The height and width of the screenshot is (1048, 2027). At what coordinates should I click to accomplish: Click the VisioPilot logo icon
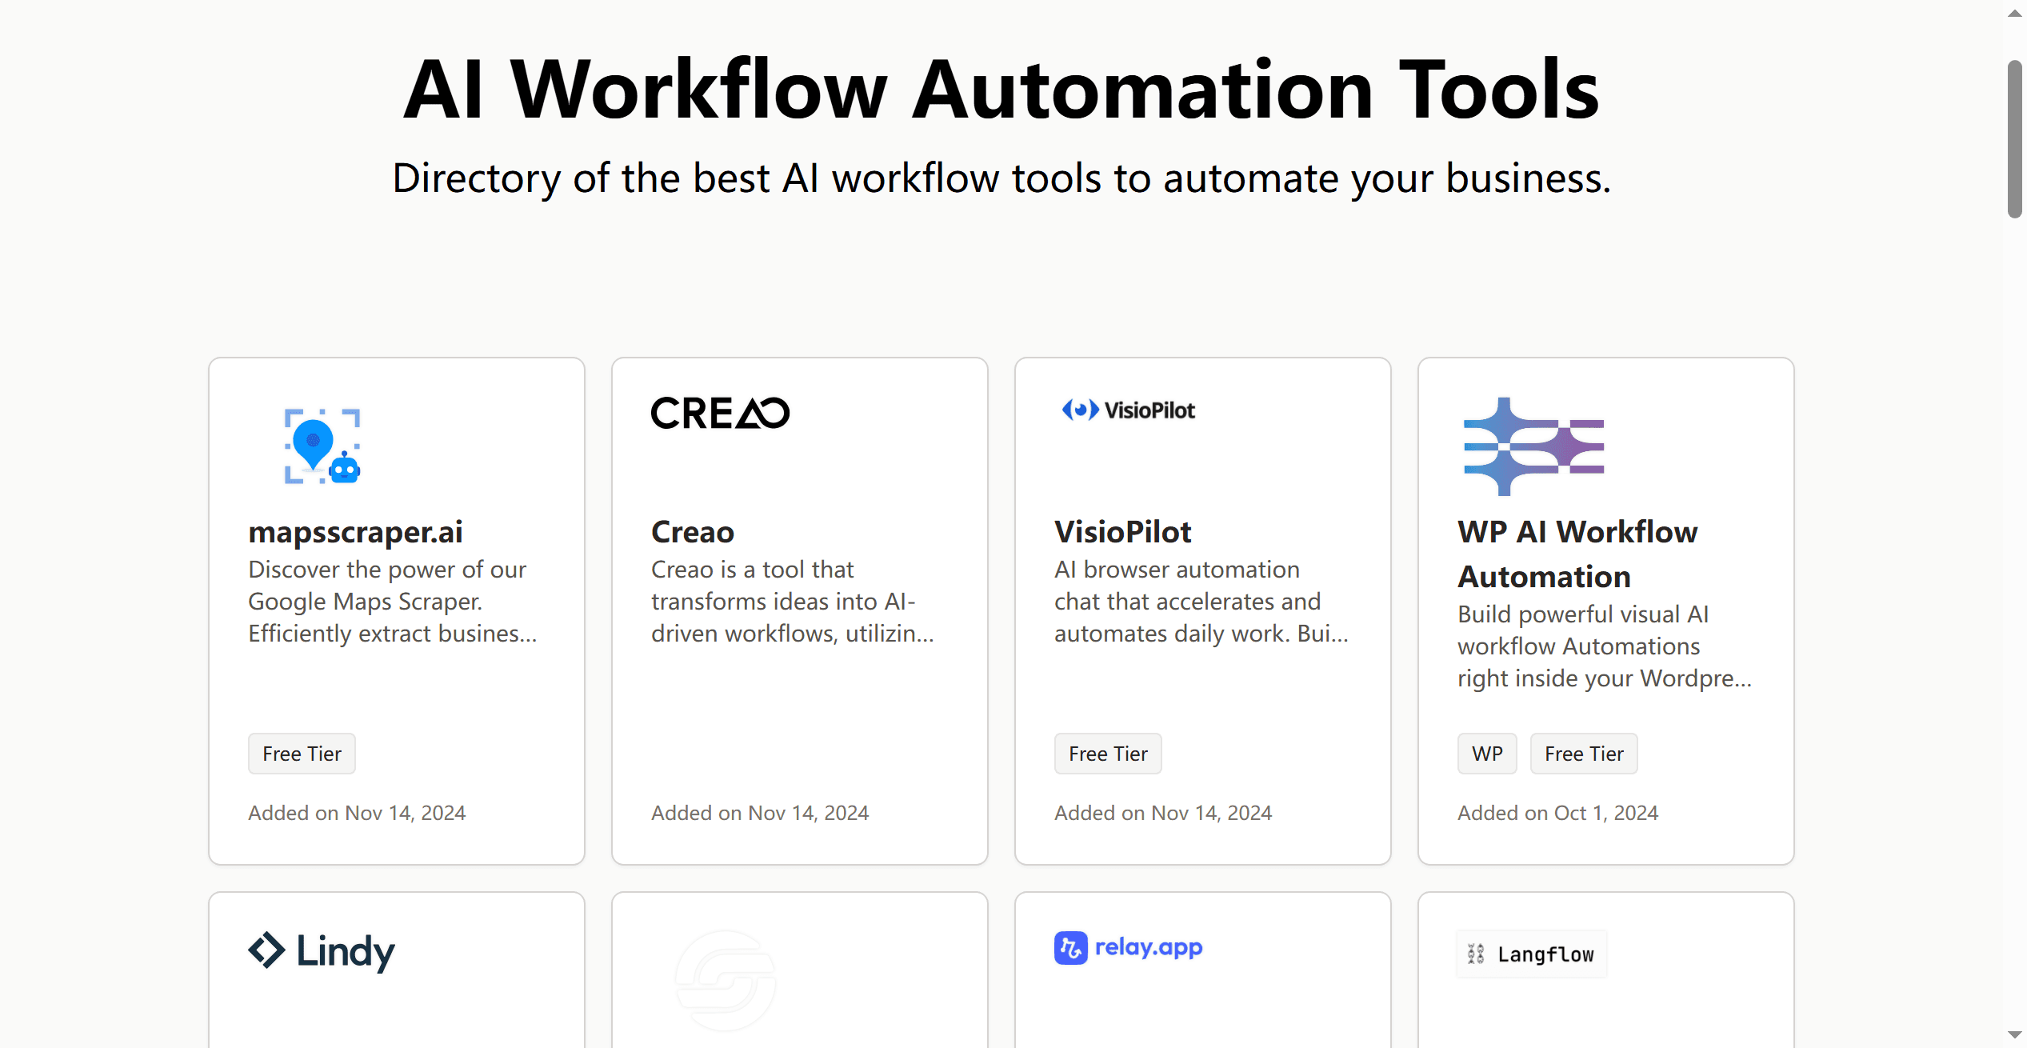point(1128,410)
